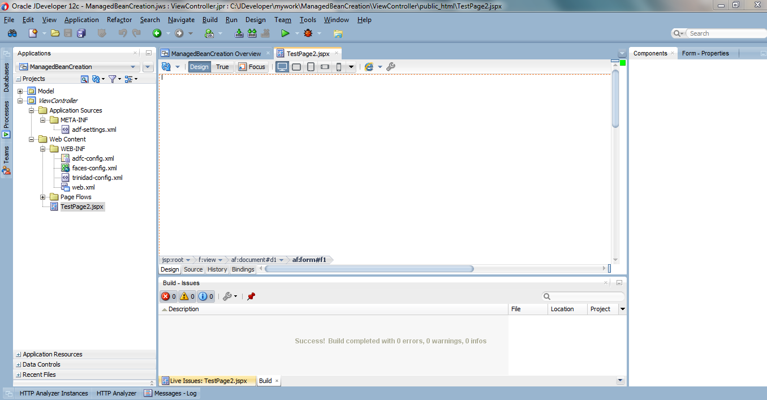Select the portrait tablet preview icon
Screen dimensions: 767x400
[x=311, y=67]
